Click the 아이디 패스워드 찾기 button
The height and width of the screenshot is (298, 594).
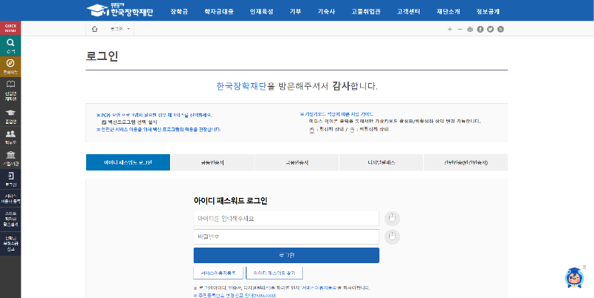point(274,272)
